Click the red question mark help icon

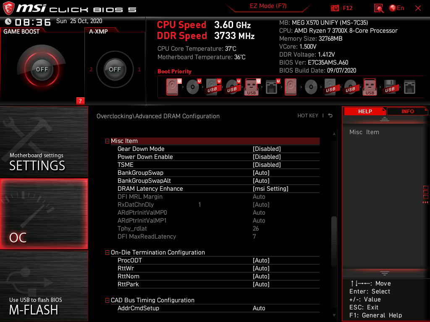[x=80, y=101]
